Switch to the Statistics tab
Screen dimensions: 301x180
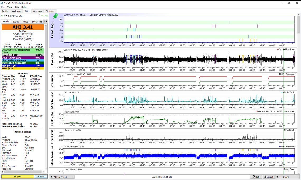[x=50, y=11]
